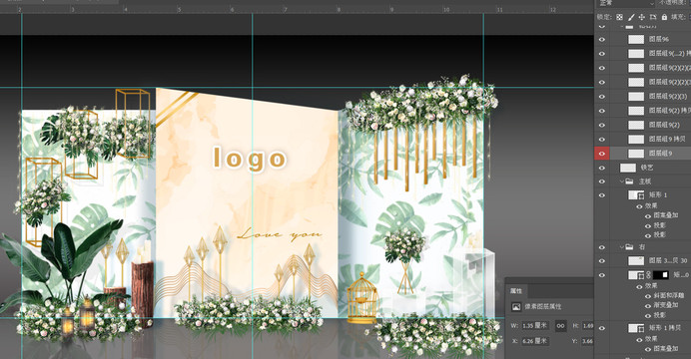Toggle visibility of the 铁艺 layer
Screen dimensions: 691x359
(x=602, y=168)
